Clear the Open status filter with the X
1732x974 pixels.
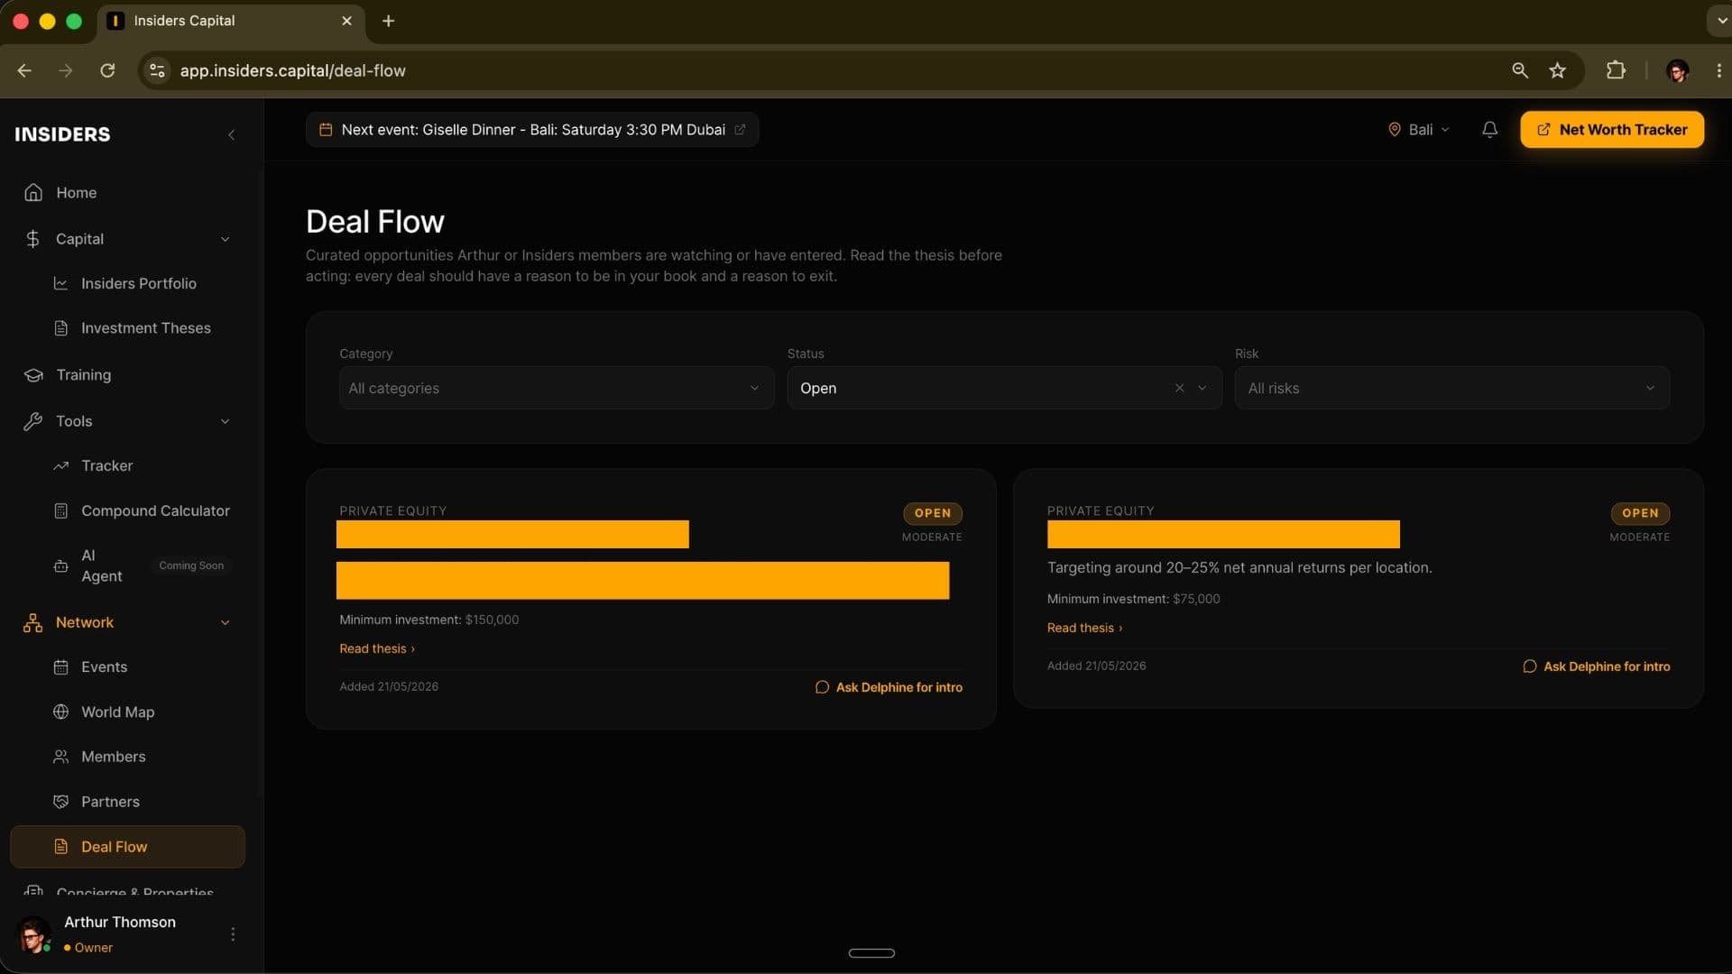click(1179, 388)
